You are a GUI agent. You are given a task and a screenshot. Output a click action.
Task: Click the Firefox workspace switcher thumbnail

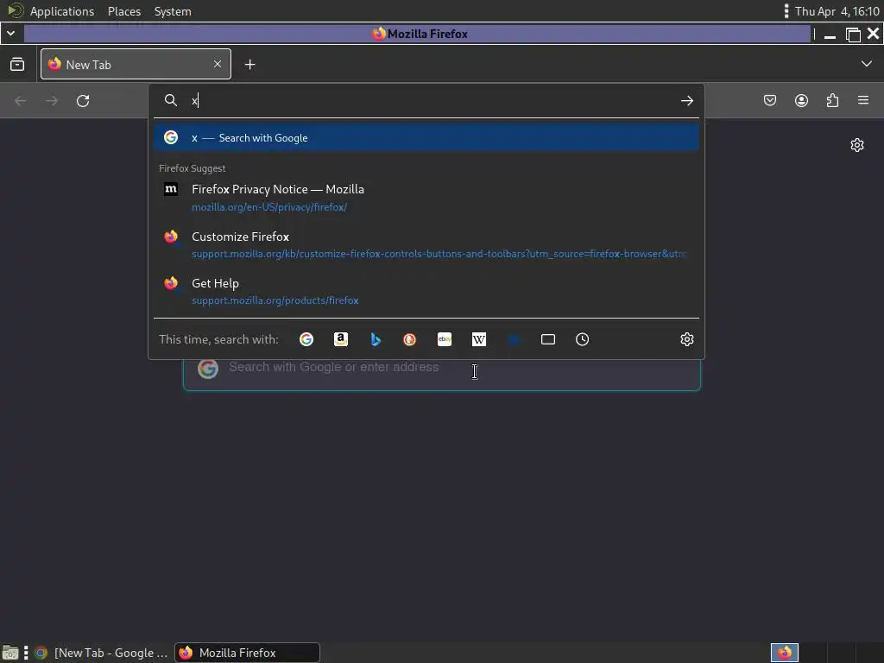pos(784,653)
